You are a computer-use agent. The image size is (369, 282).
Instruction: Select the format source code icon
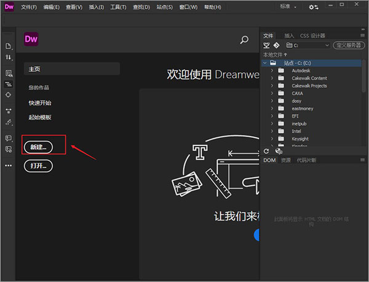(8, 84)
